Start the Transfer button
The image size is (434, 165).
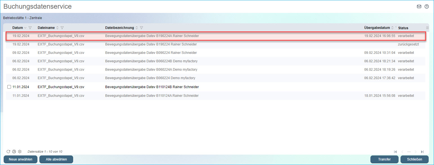pos(384,159)
